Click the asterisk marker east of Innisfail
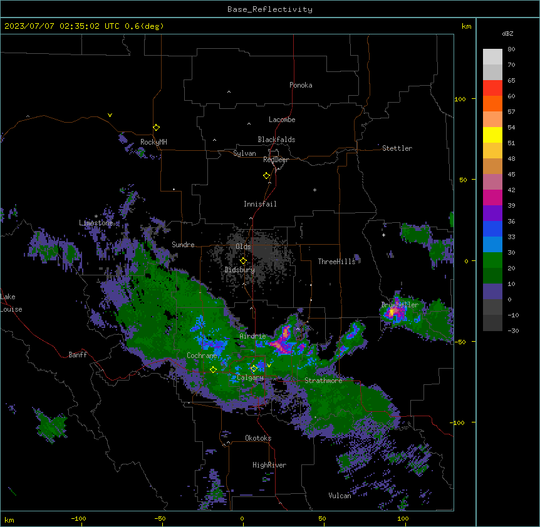Screen dimensions: 540x527 (x=314, y=190)
